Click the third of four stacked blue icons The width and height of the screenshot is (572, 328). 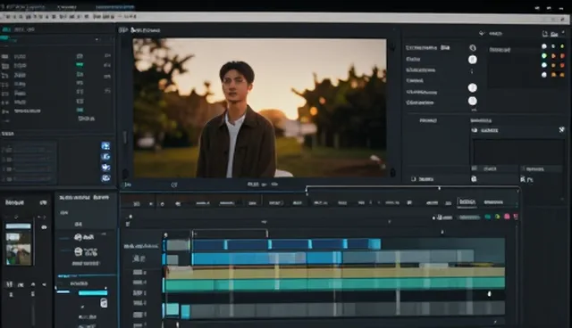(x=105, y=168)
